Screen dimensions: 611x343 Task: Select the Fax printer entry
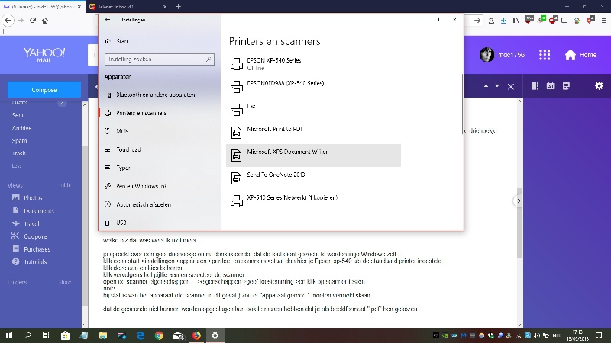pos(313,110)
